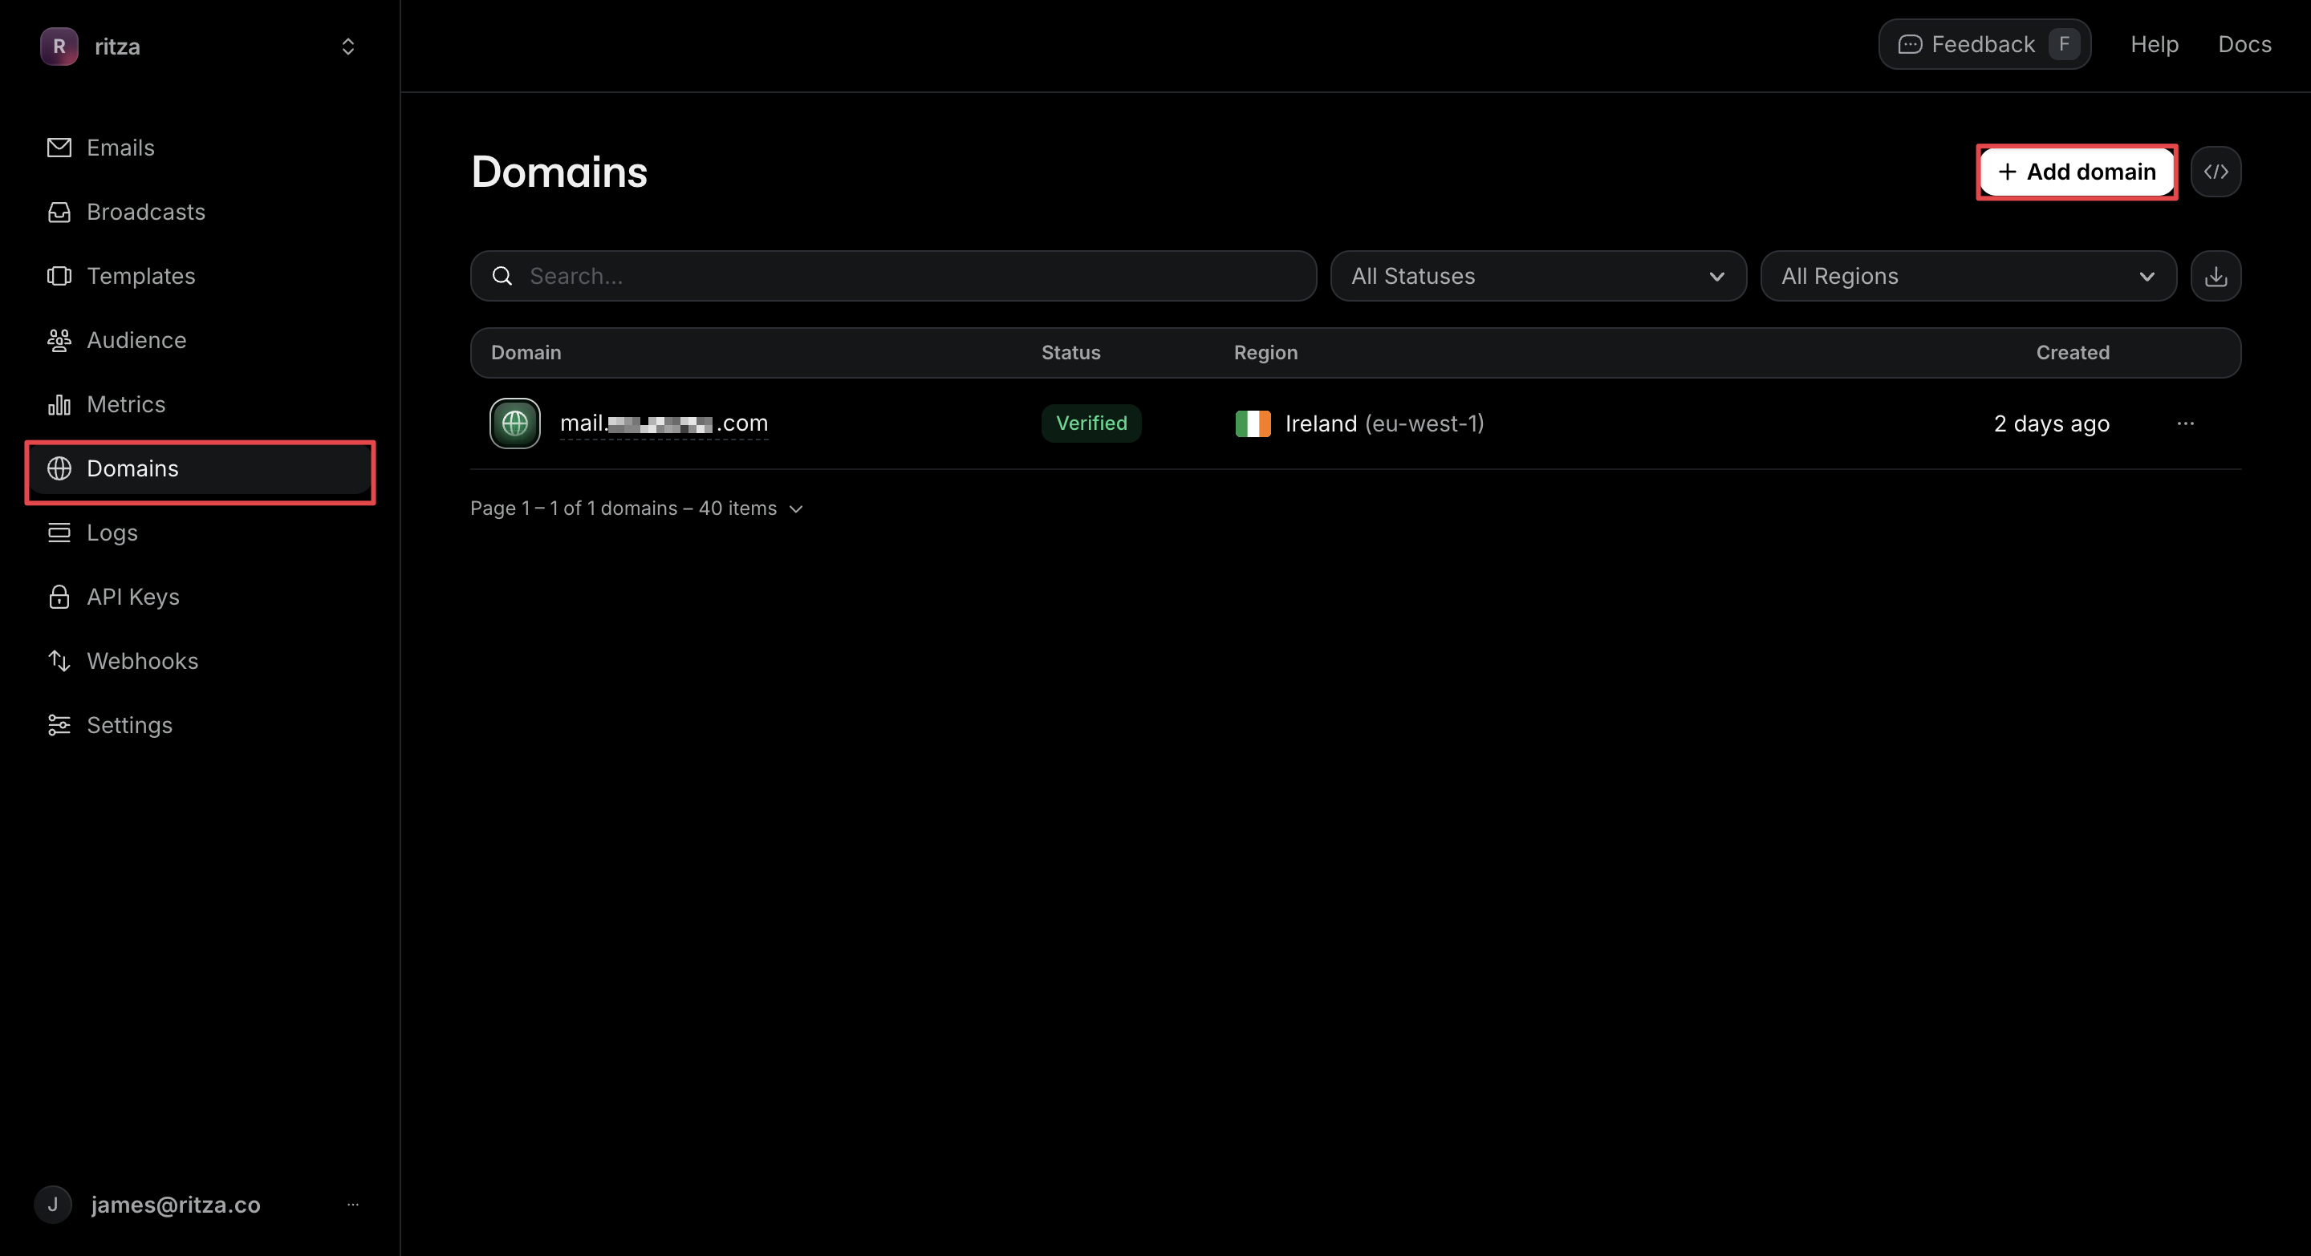
Task: Click the search magnifier icon
Action: click(x=502, y=276)
